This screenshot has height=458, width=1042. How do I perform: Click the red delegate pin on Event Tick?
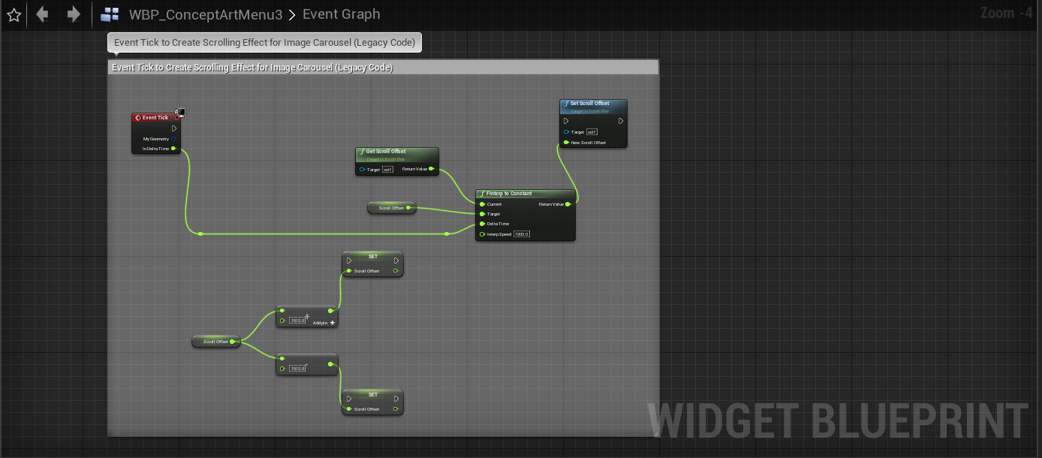(x=177, y=117)
